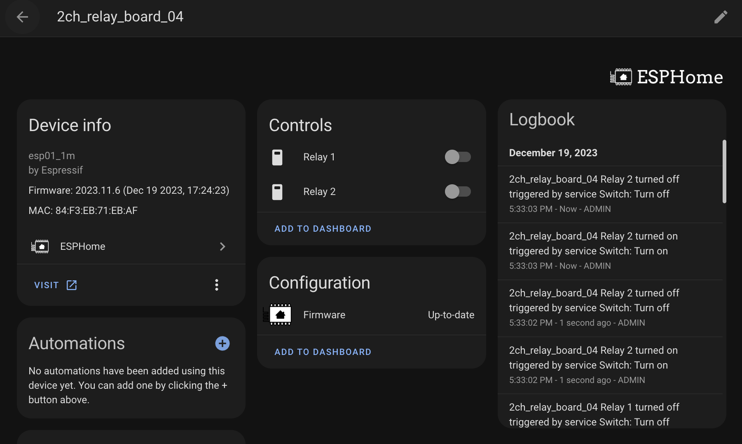
Task: Expand the ESPHome integration chevron
Action: click(222, 247)
